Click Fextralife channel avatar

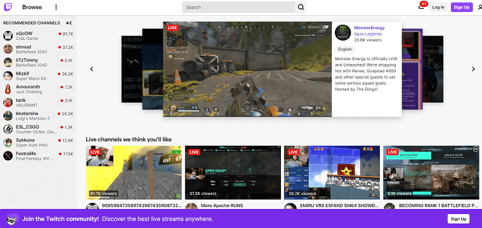point(8,156)
